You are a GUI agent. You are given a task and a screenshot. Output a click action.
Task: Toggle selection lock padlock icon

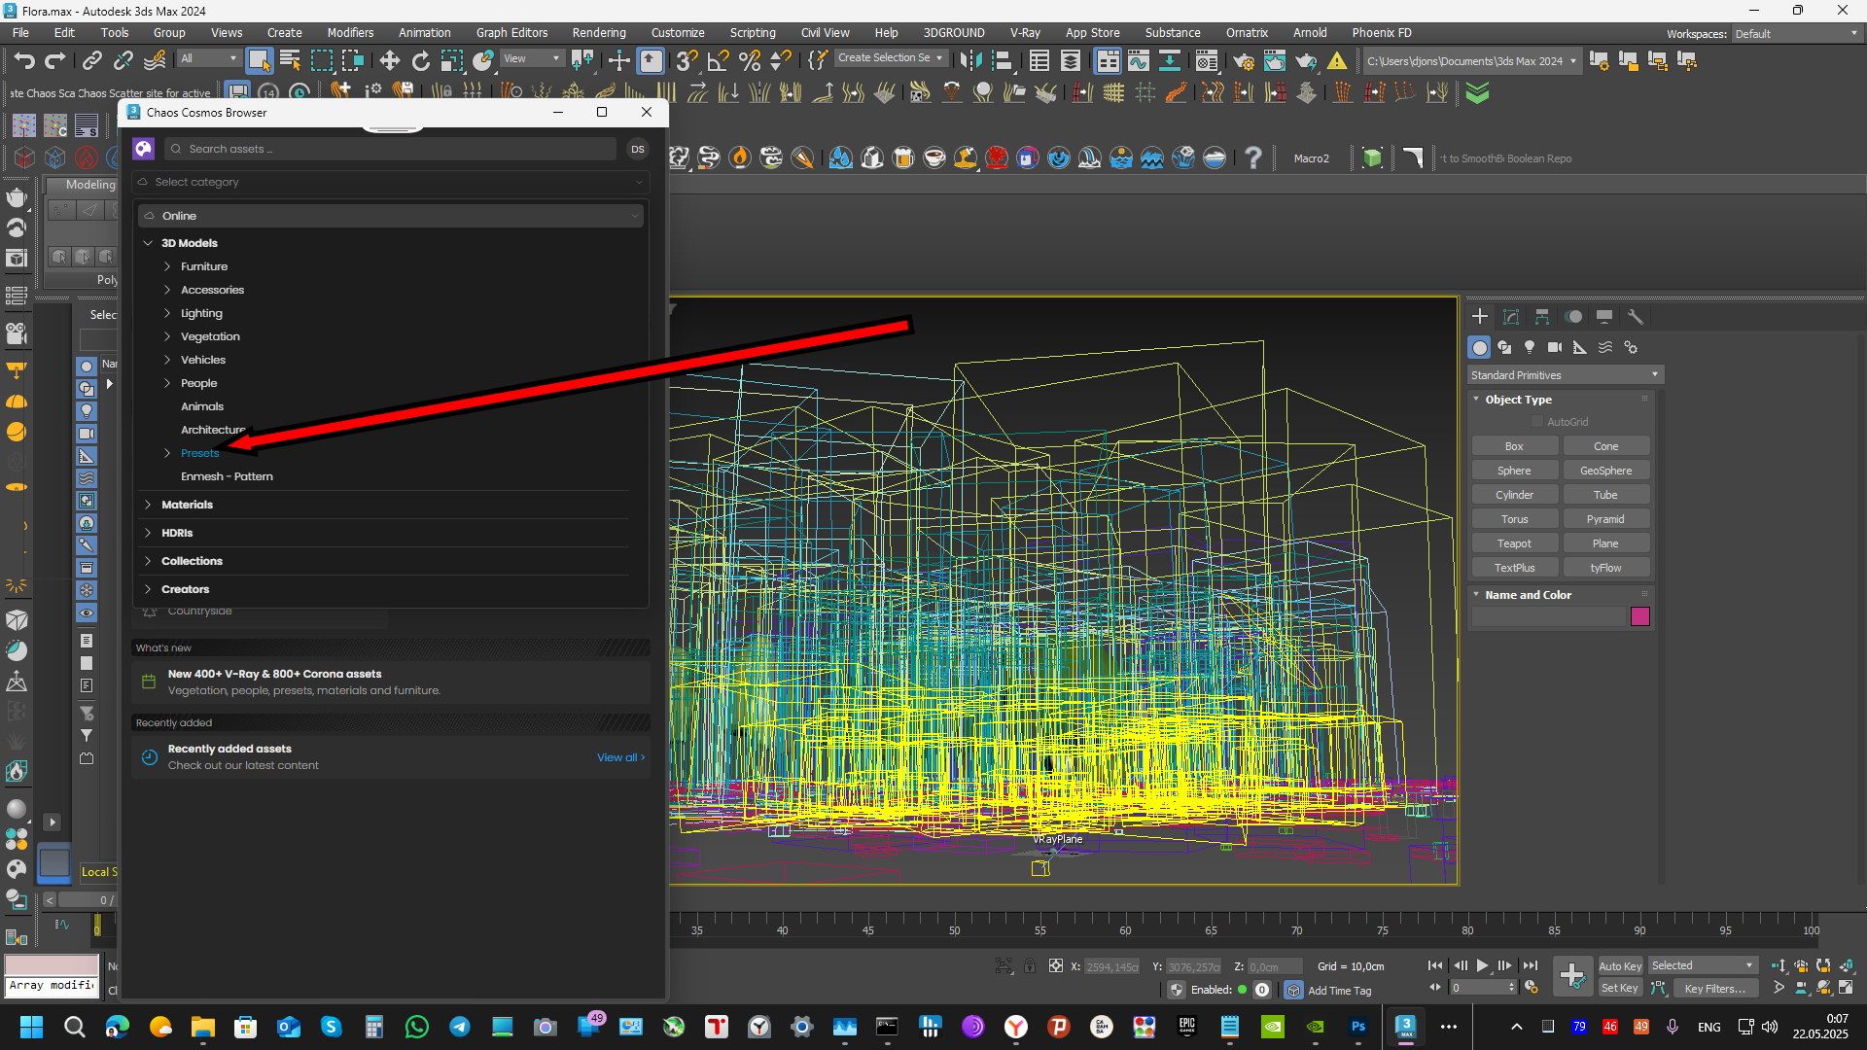tap(1030, 965)
